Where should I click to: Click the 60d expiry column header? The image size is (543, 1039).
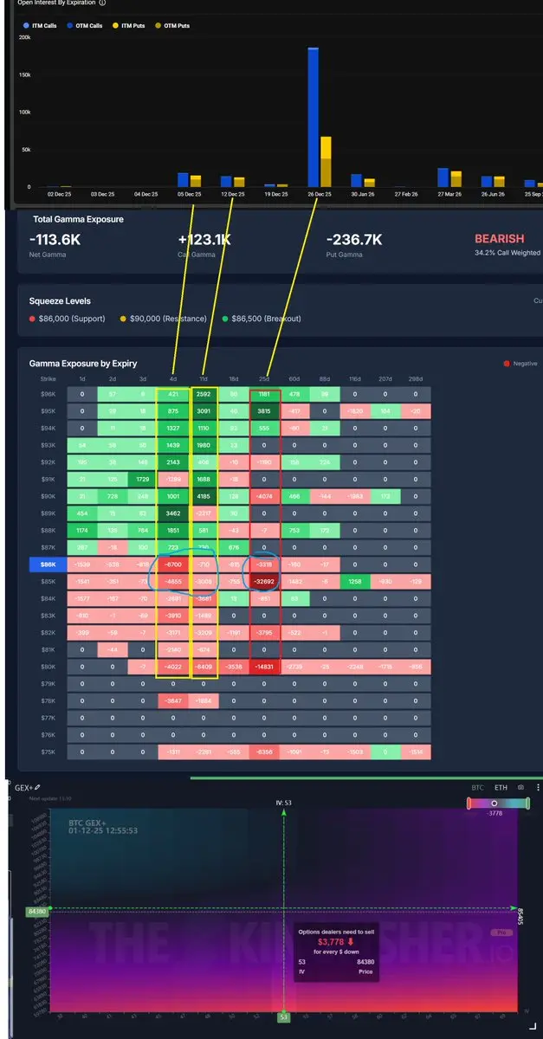pos(294,379)
